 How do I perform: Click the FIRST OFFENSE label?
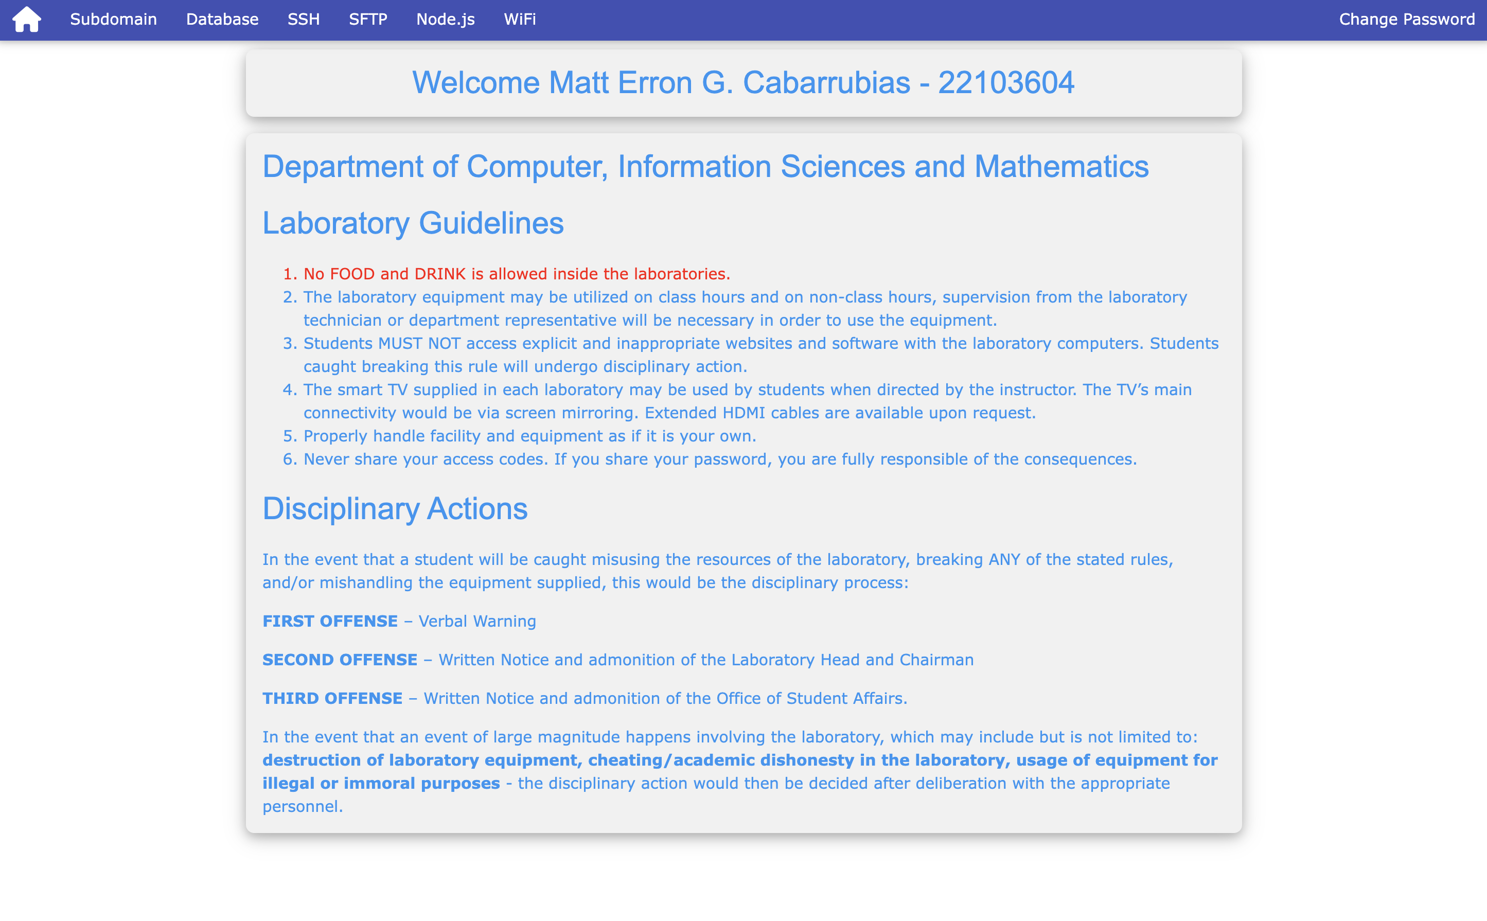[329, 621]
